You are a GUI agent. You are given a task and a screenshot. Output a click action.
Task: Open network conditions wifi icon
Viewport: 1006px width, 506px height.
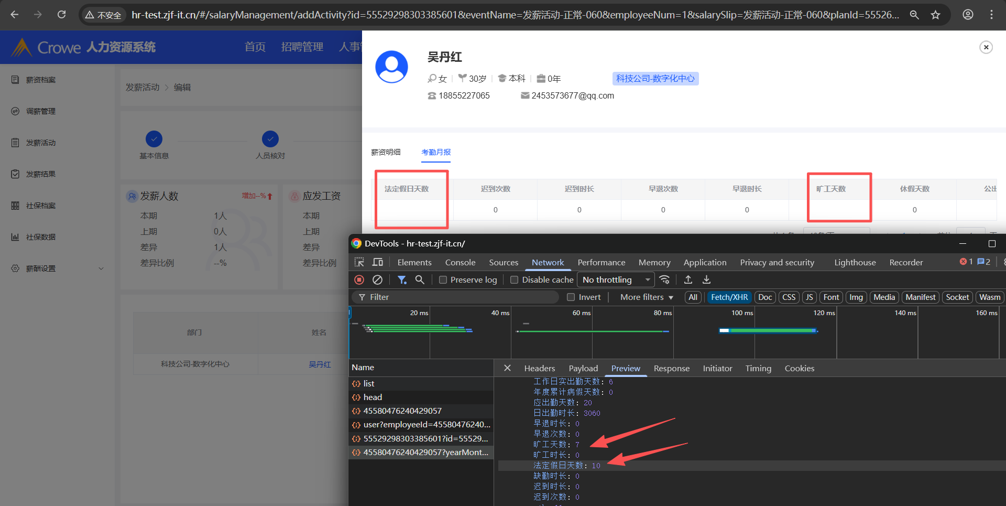click(x=664, y=280)
